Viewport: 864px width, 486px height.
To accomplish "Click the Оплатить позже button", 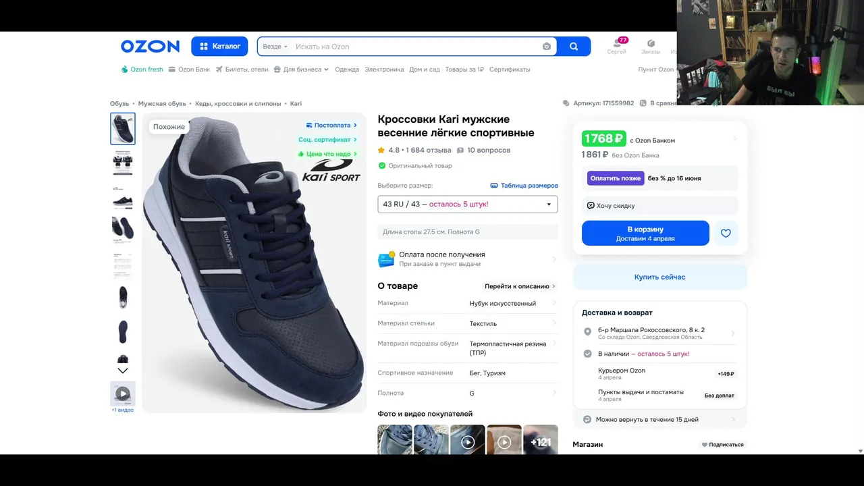I will pyautogui.click(x=616, y=178).
